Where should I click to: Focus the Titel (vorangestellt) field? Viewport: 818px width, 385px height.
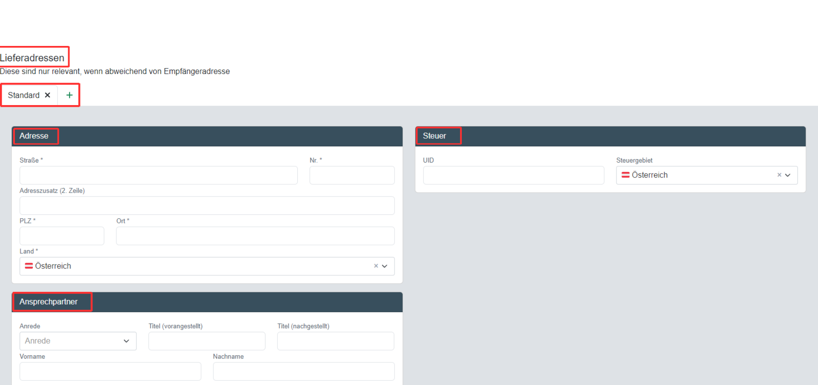pos(207,341)
